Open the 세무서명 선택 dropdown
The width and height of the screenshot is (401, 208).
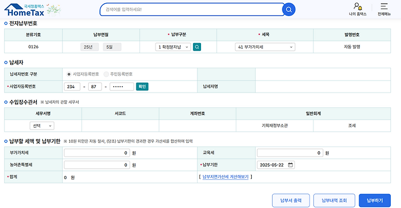tap(42, 126)
